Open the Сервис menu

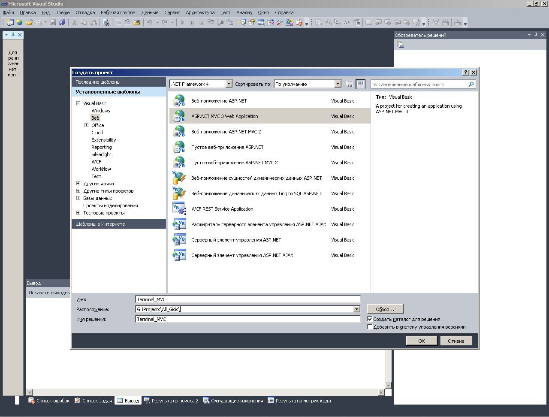click(x=172, y=12)
